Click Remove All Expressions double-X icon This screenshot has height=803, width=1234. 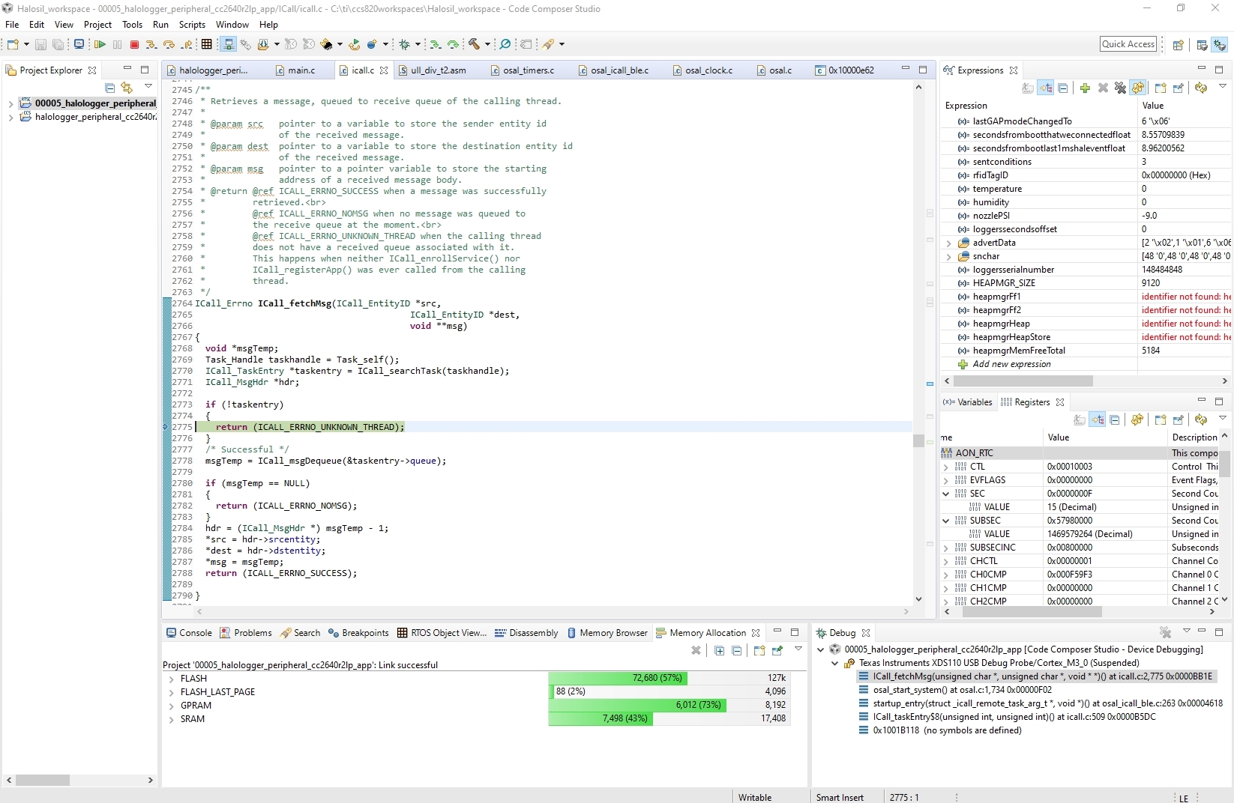(x=1120, y=88)
